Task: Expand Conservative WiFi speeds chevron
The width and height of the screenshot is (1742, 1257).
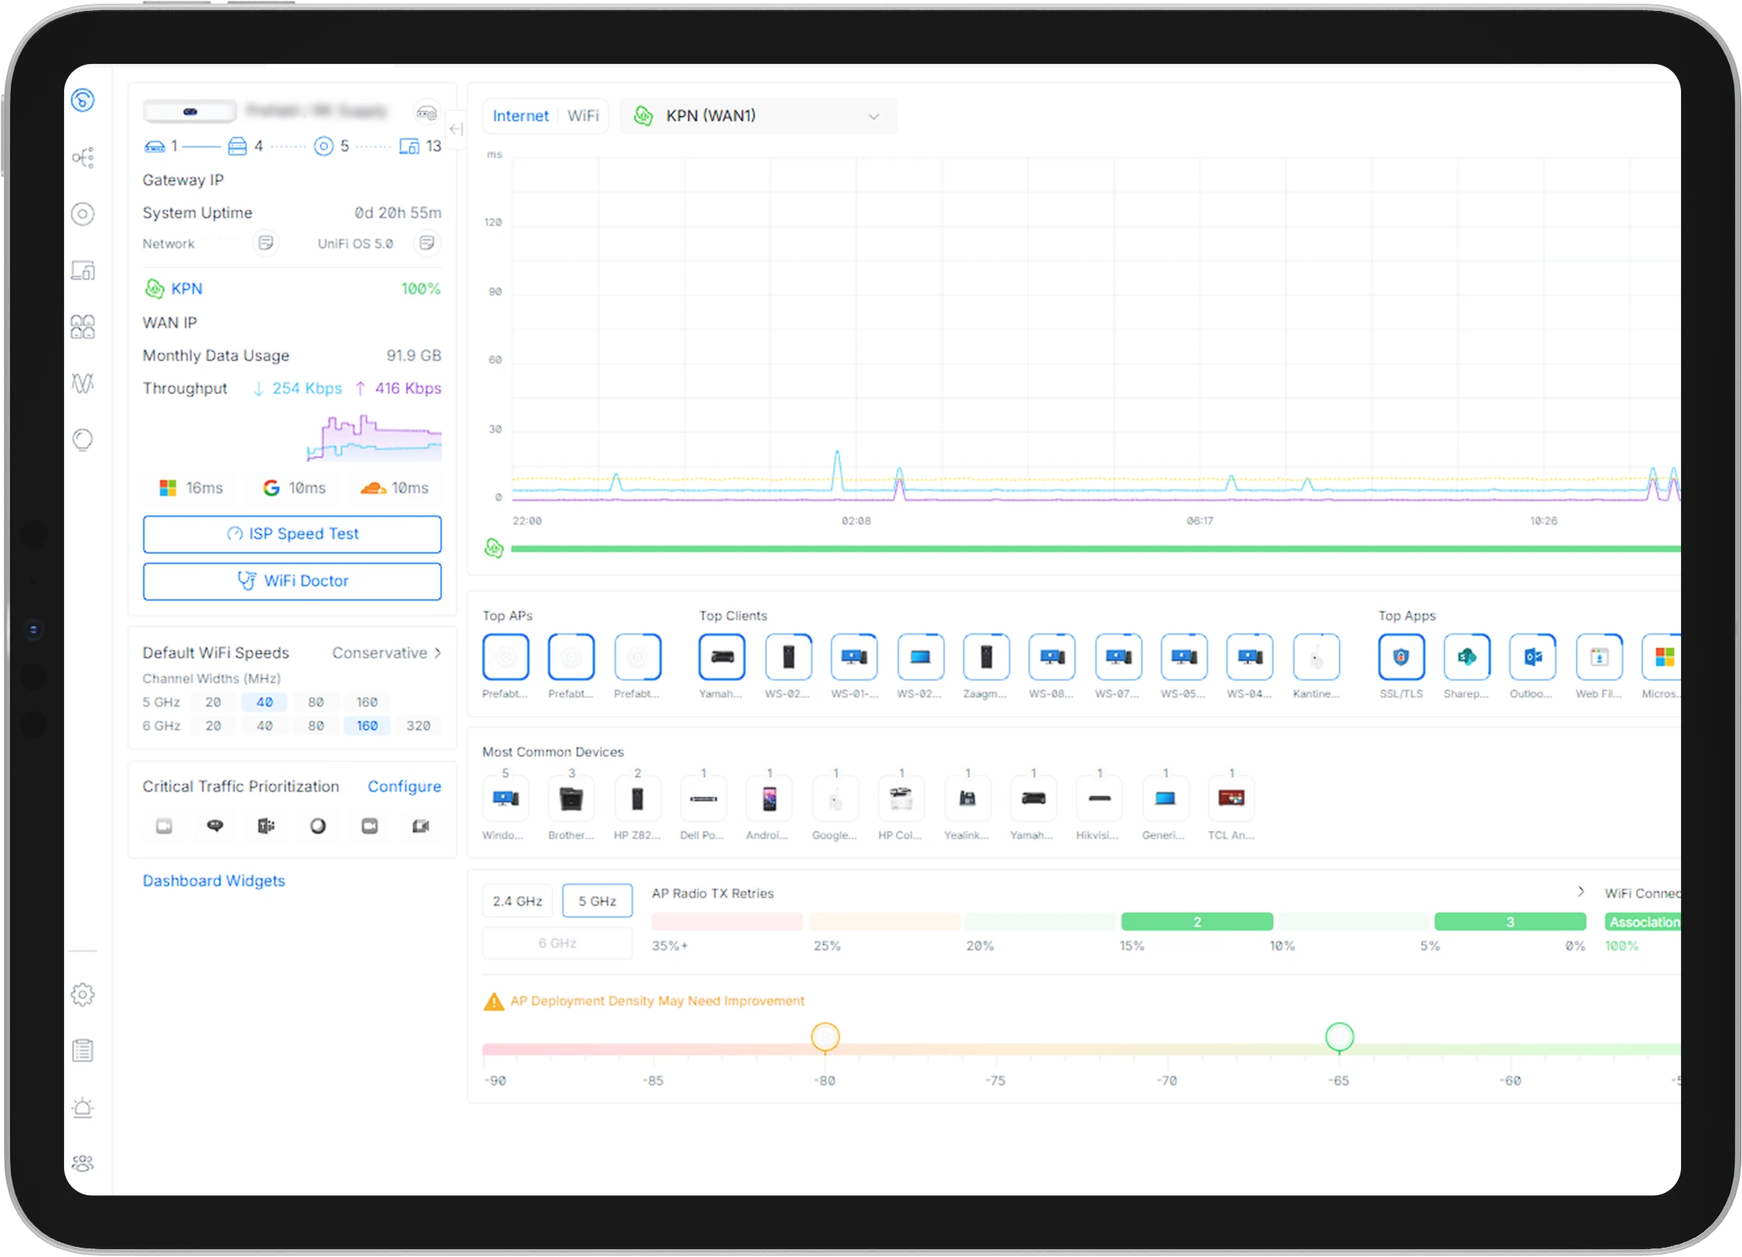Action: [x=438, y=653]
